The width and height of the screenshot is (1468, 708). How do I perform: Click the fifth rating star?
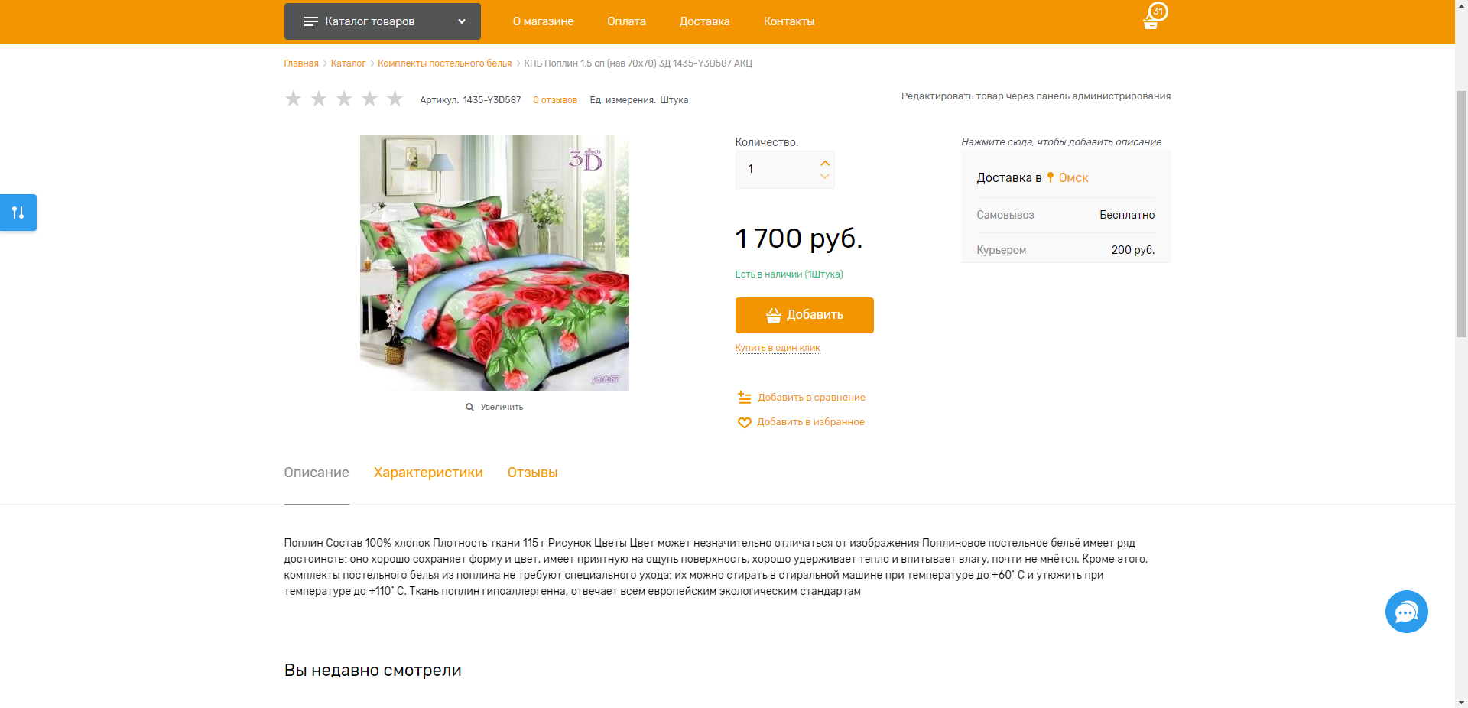point(395,99)
